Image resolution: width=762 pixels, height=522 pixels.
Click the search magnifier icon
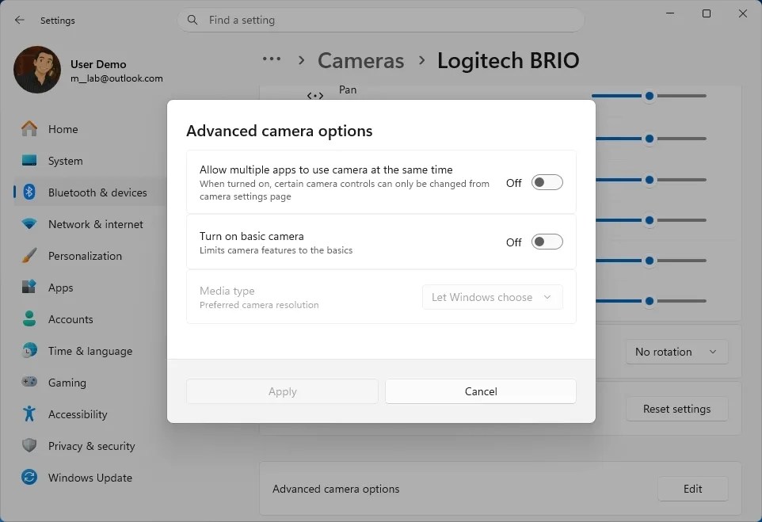point(192,20)
